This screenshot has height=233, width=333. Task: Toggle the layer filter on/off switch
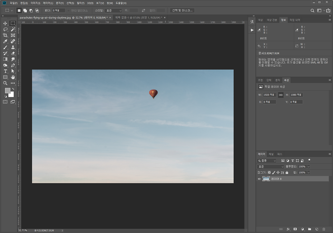pos(309,160)
